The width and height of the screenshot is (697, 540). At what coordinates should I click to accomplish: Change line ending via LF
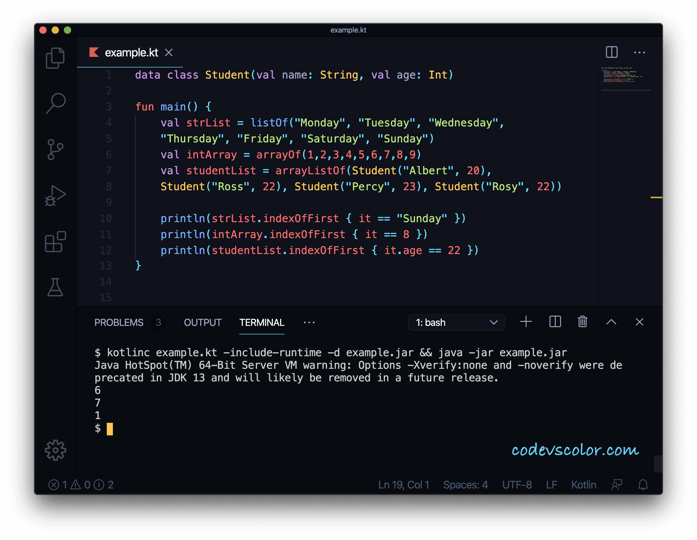(x=552, y=485)
